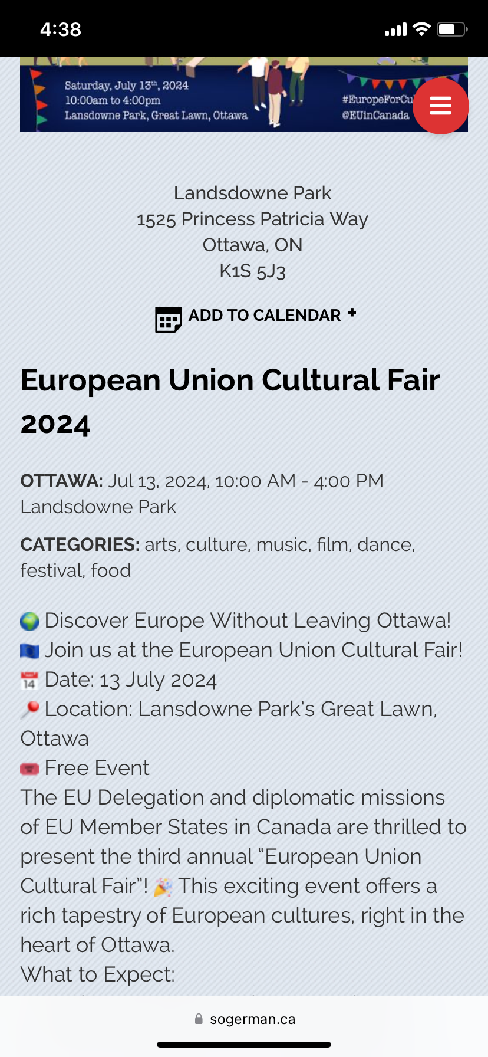This screenshot has height=1057, width=488.
Task: Expand the Add to Calendar plus sign
Action: [x=352, y=313]
